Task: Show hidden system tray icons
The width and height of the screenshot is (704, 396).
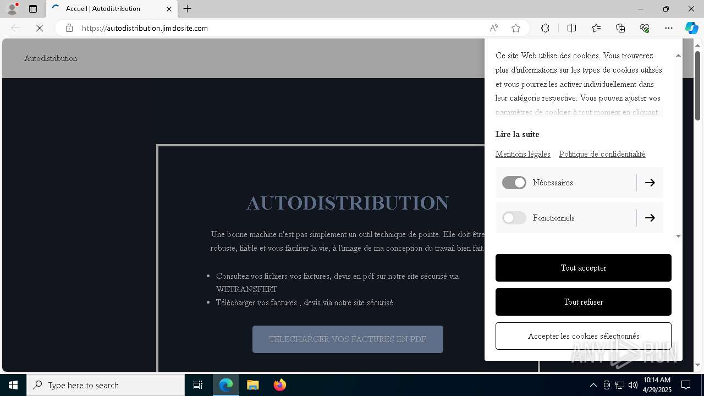Action: coord(593,385)
